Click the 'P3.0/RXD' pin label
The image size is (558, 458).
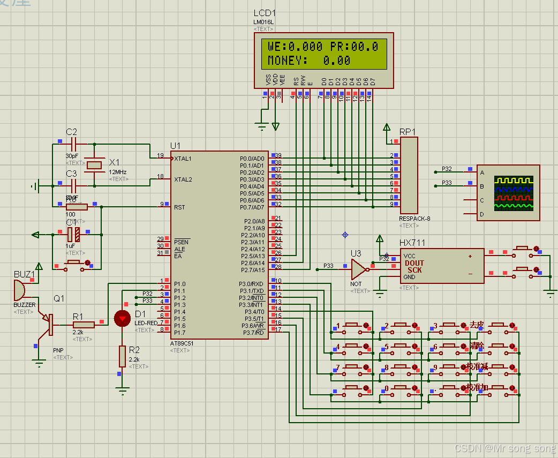coord(251,284)
